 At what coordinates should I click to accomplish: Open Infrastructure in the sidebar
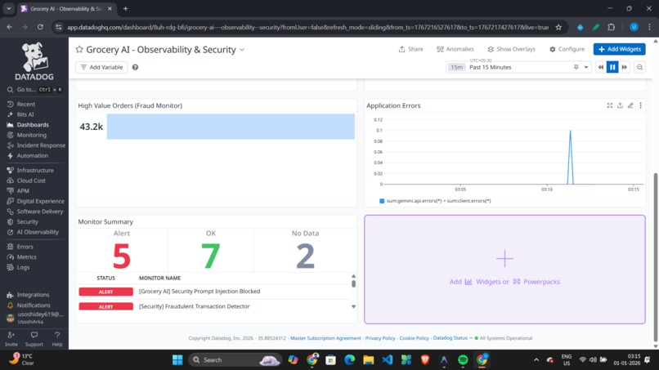(x=35, y=170)
